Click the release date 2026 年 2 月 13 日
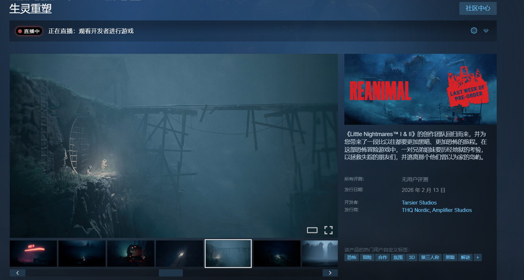 [423, 190]
